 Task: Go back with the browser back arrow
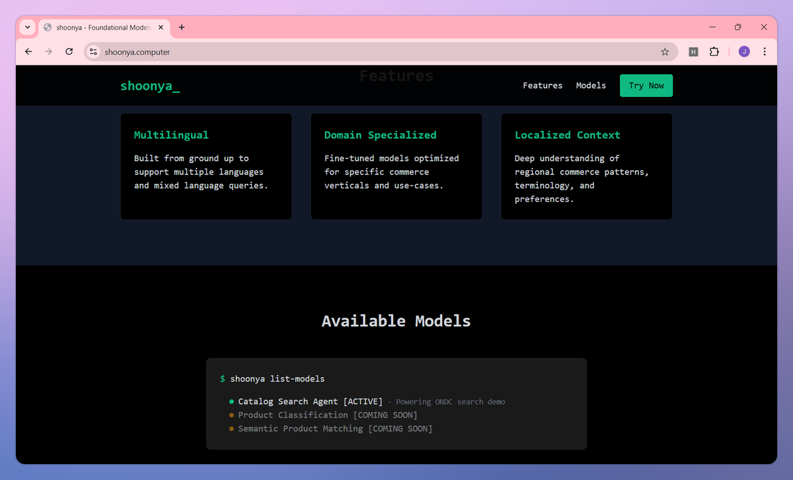(28, 51)
